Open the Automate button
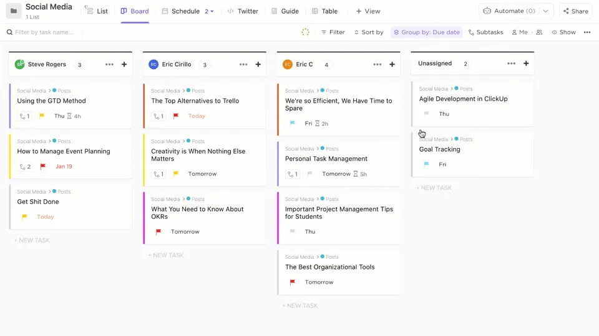 [509, 11]
